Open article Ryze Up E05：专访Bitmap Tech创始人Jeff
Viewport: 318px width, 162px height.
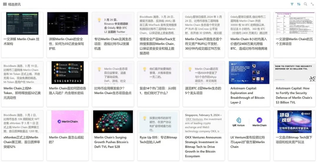pos(158,140)
